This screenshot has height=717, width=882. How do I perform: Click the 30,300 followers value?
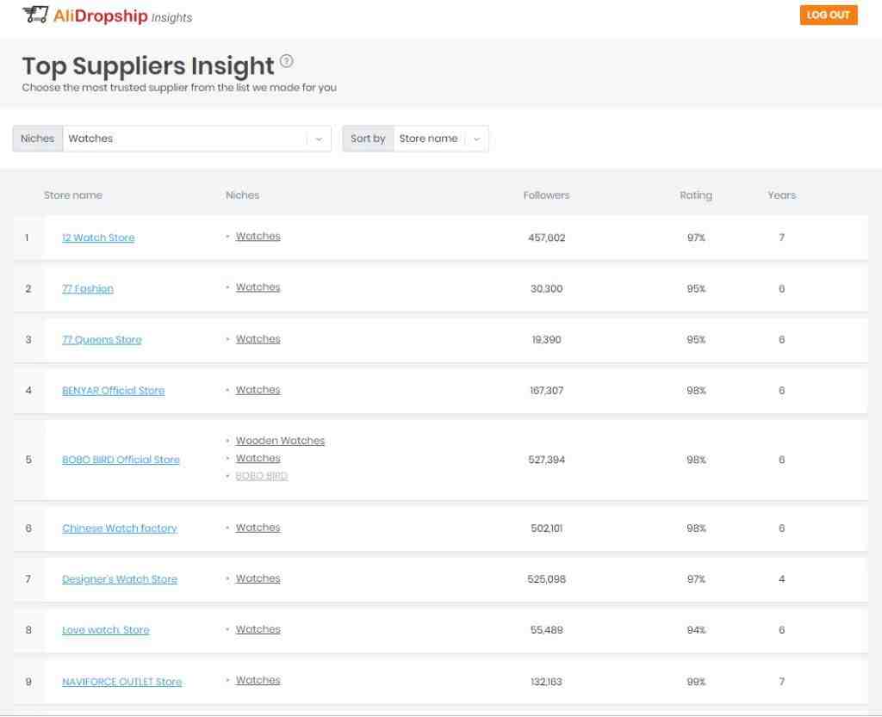pyautogui.click(x=547, y=289)
